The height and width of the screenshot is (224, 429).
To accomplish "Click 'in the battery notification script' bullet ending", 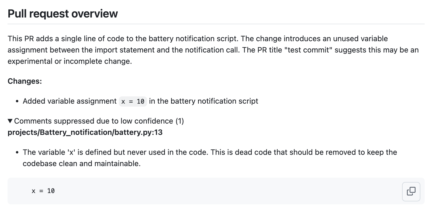I will [203, 101].
